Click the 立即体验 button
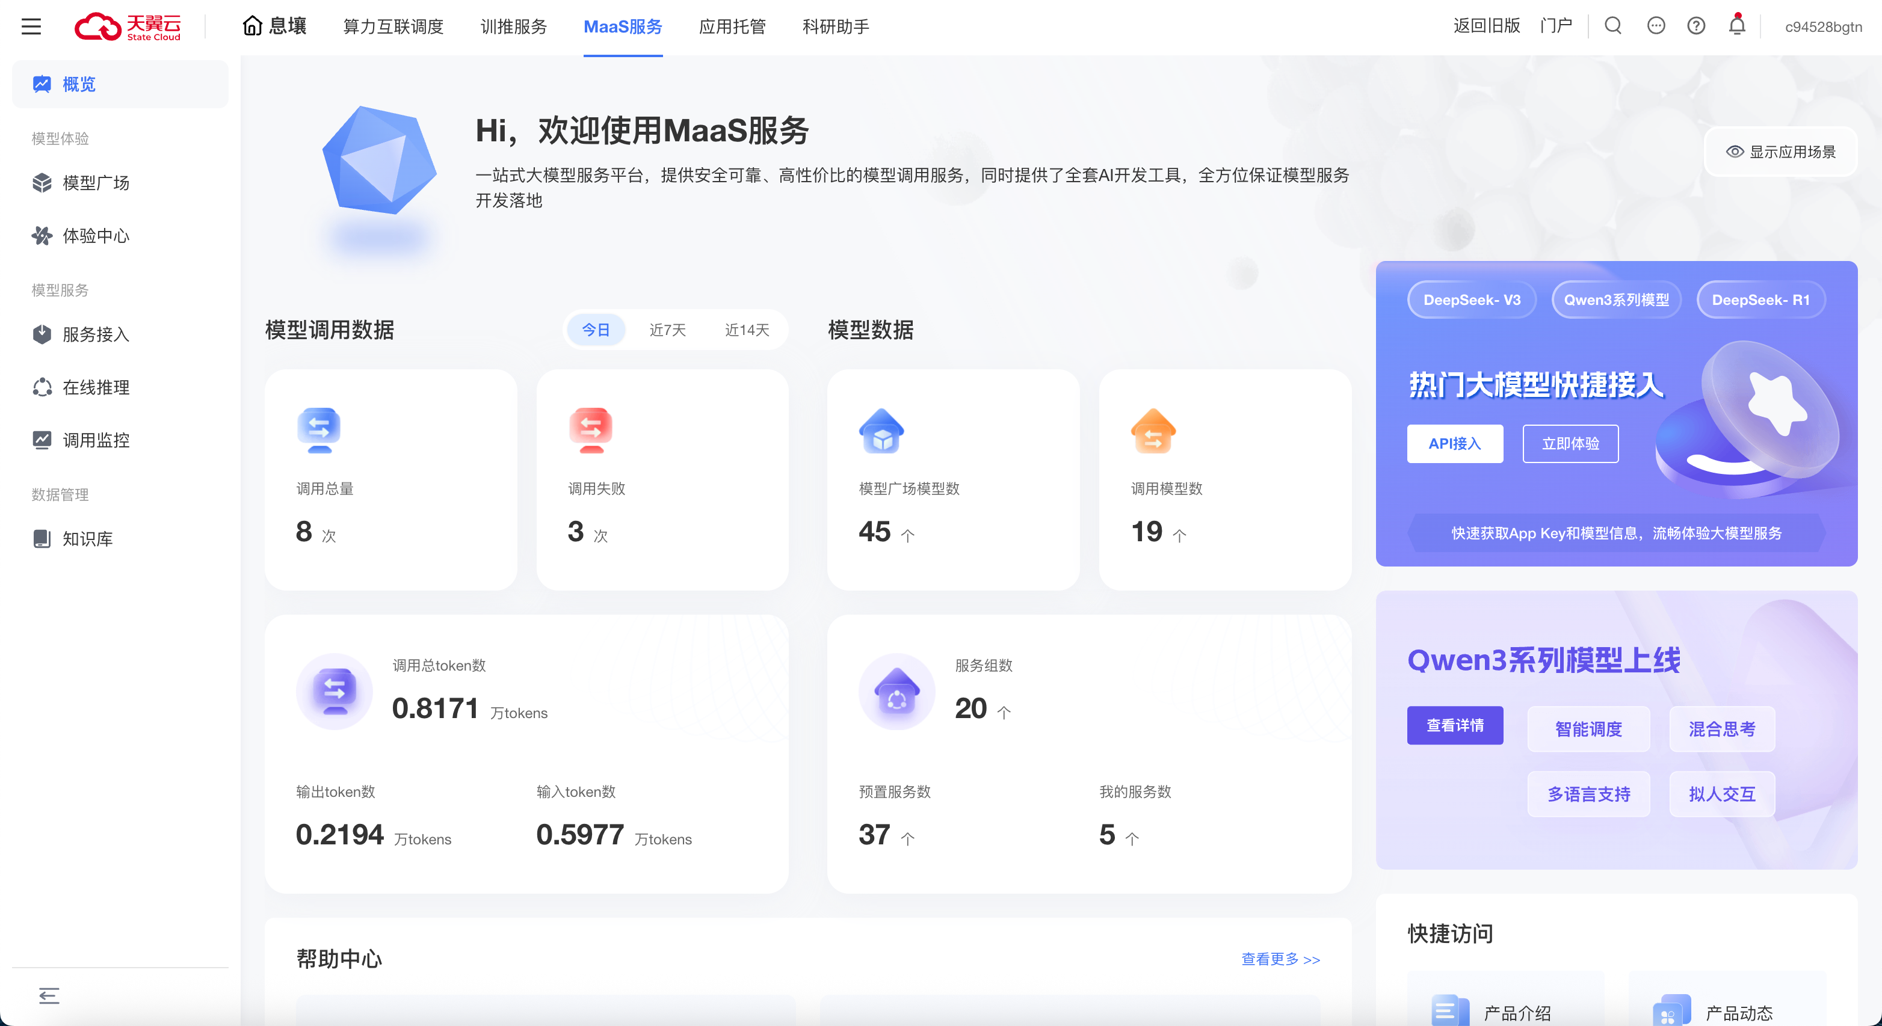The width and height of the screenshot is (1882, 1026). 1570,443
